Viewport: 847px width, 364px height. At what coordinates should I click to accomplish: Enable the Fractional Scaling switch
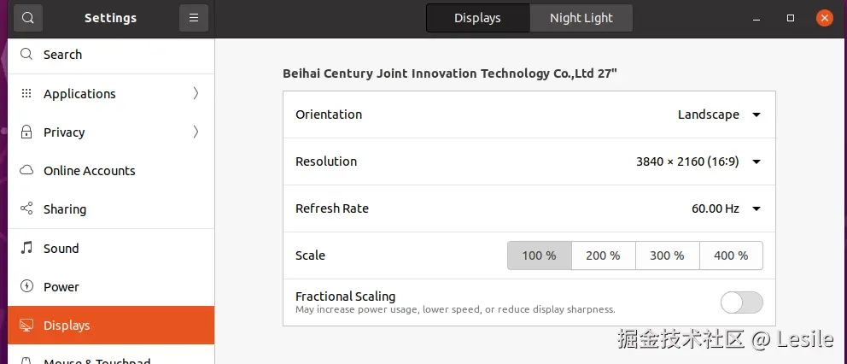pyautogui.click(x=741, y=302)
